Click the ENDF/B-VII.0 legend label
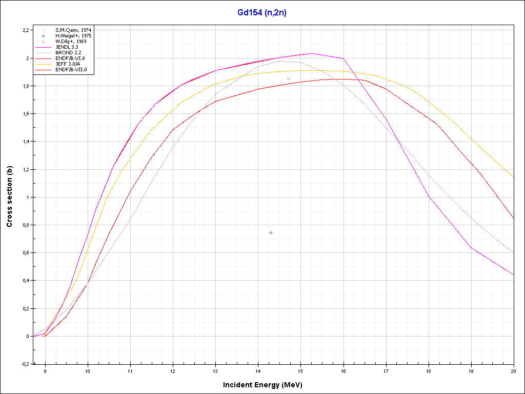The width and height of the screenshot is (525, 394). [x=72, y=69]
